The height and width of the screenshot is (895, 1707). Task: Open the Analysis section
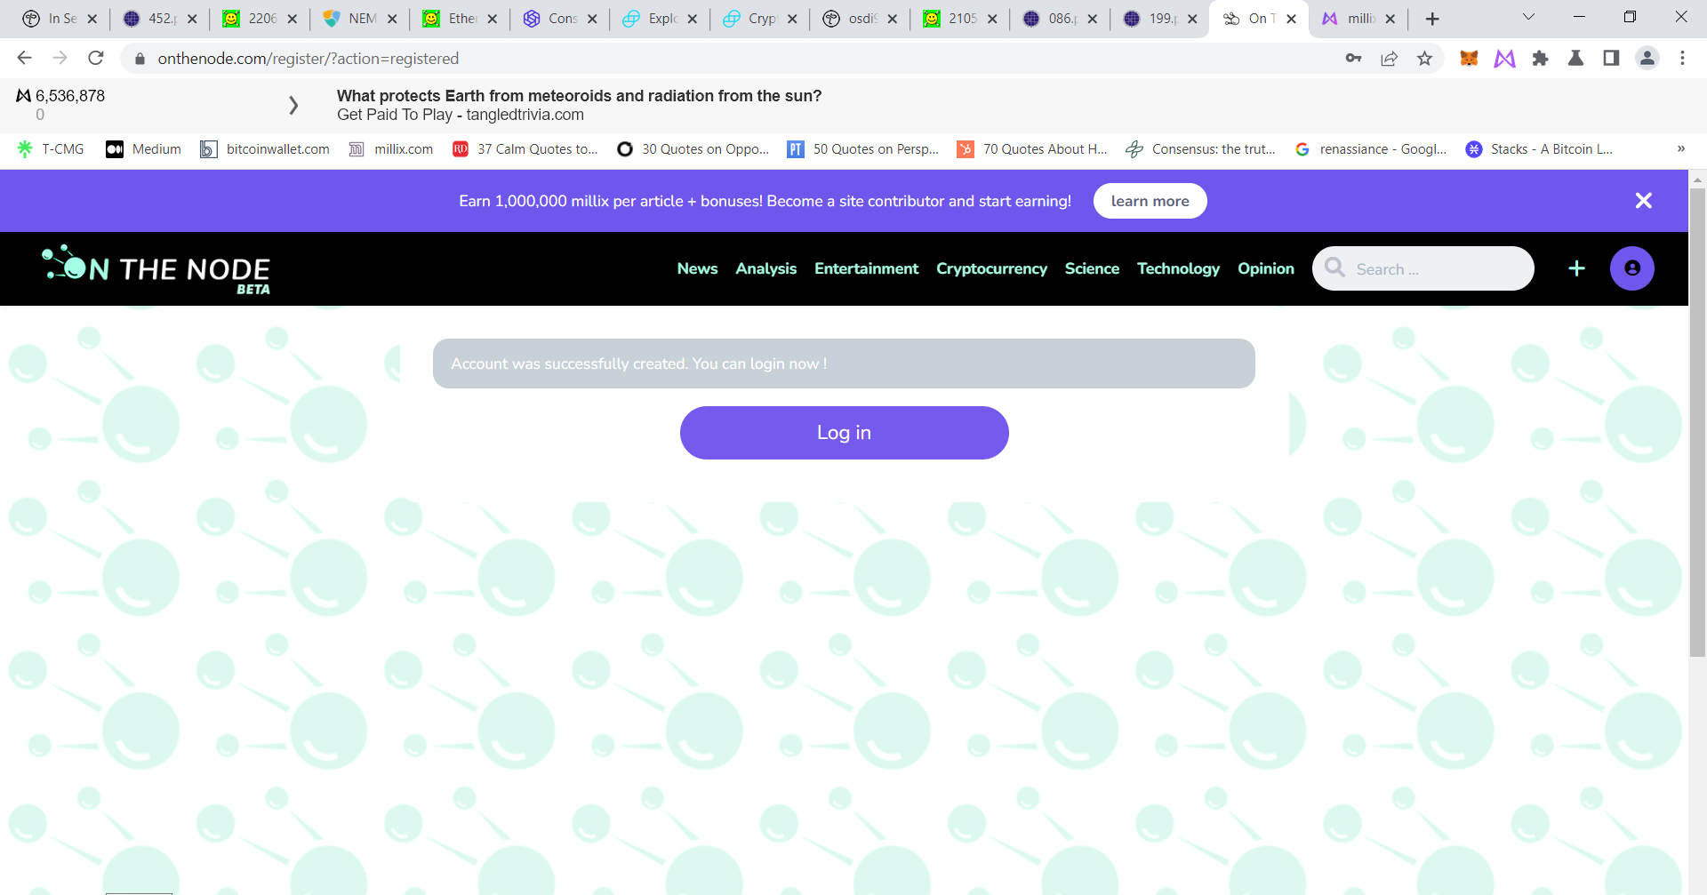coord(765,268)
